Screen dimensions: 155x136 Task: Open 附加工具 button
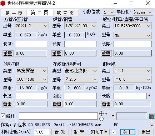pos(100,132)
